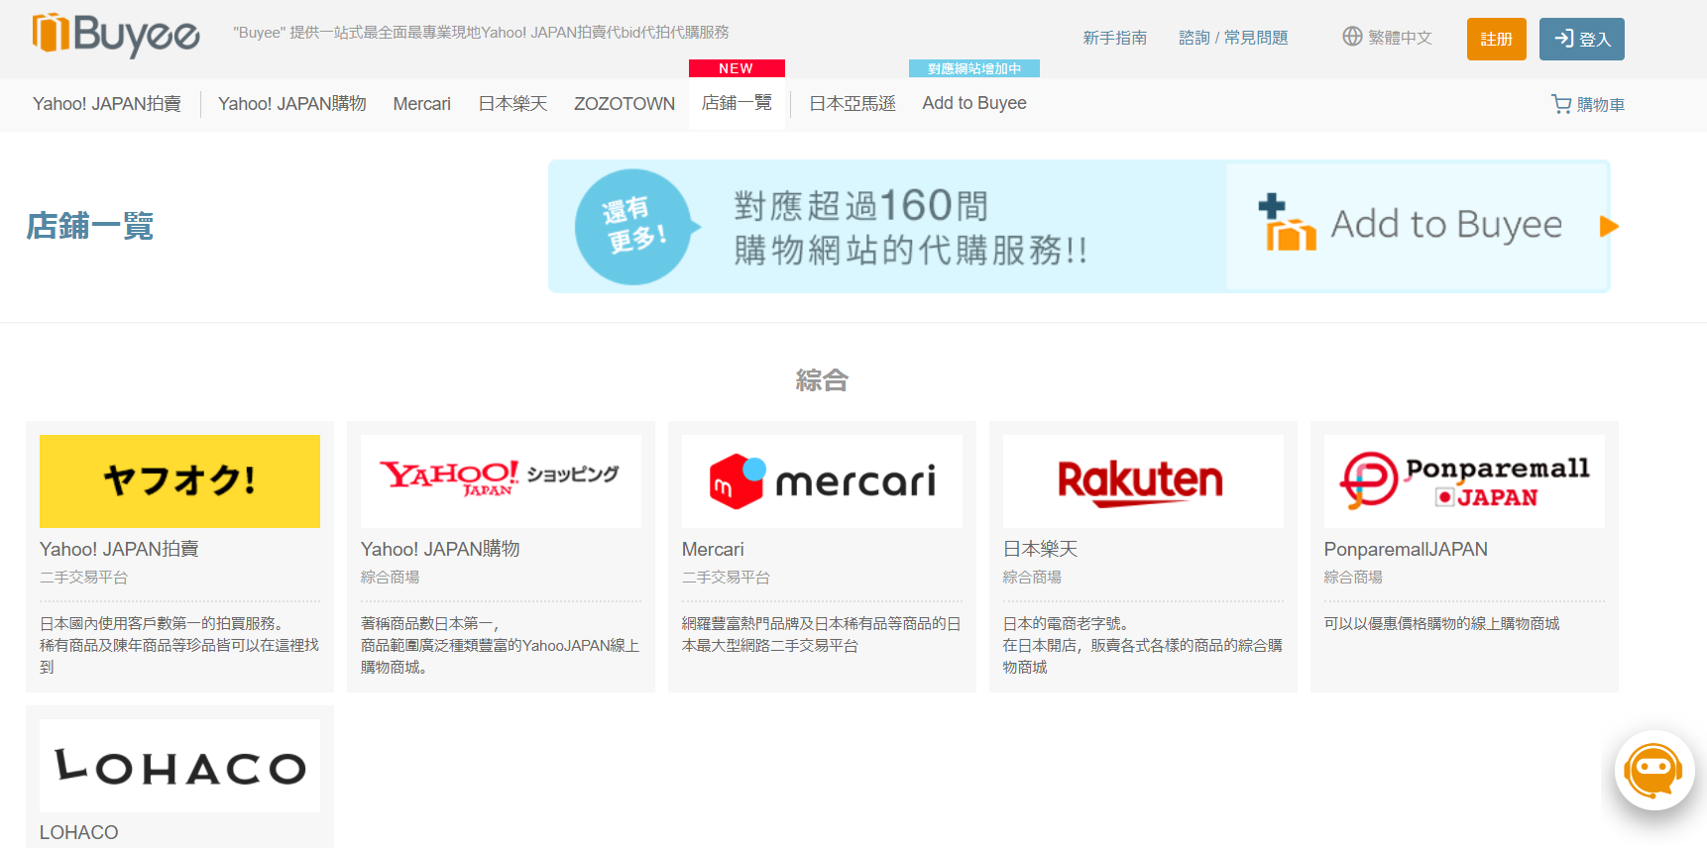Image resolution: width=1707 pixels, height=848 pixels.
Task: Open the Rakuten logo card
Action: coord(1142,481)
